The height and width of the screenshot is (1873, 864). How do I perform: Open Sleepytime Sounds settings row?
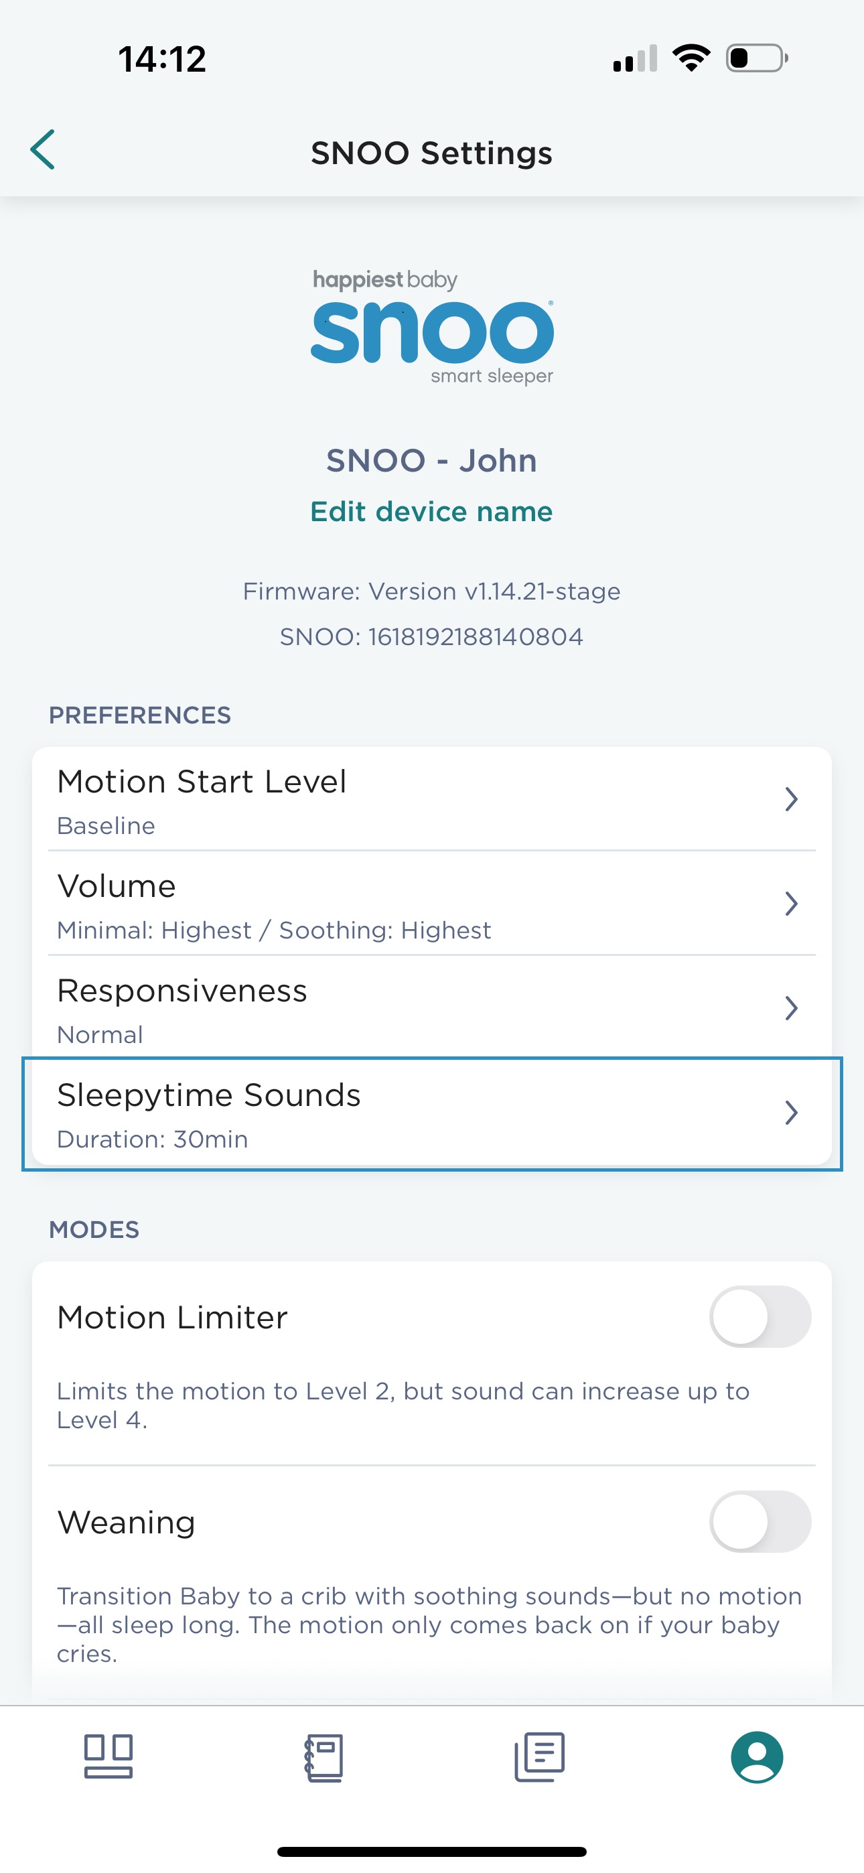coord(432,1114)
